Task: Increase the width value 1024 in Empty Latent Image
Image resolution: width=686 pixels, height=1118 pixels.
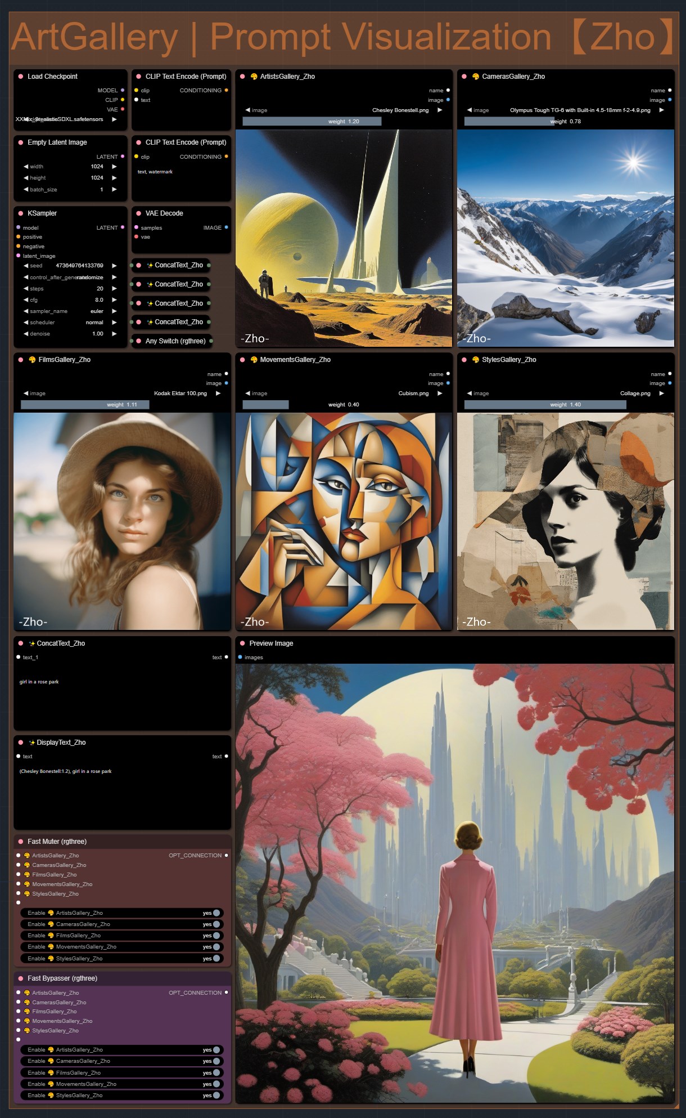Action: (x=114, y=167)
